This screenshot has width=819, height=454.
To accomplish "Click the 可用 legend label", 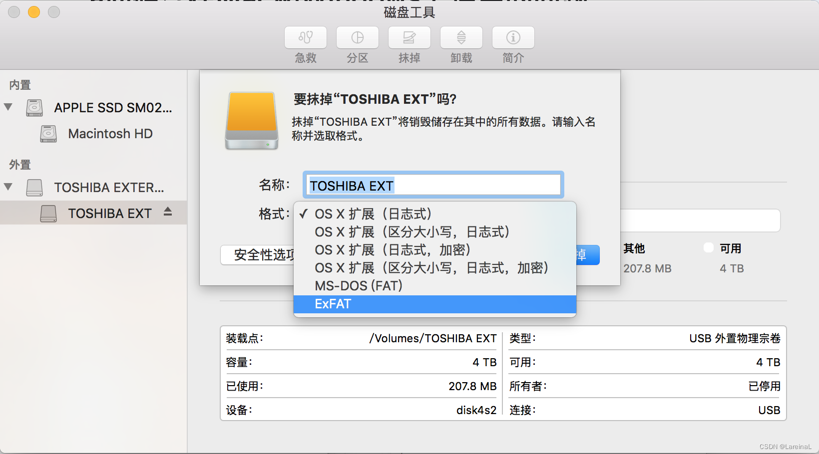I will click(730, 248).
